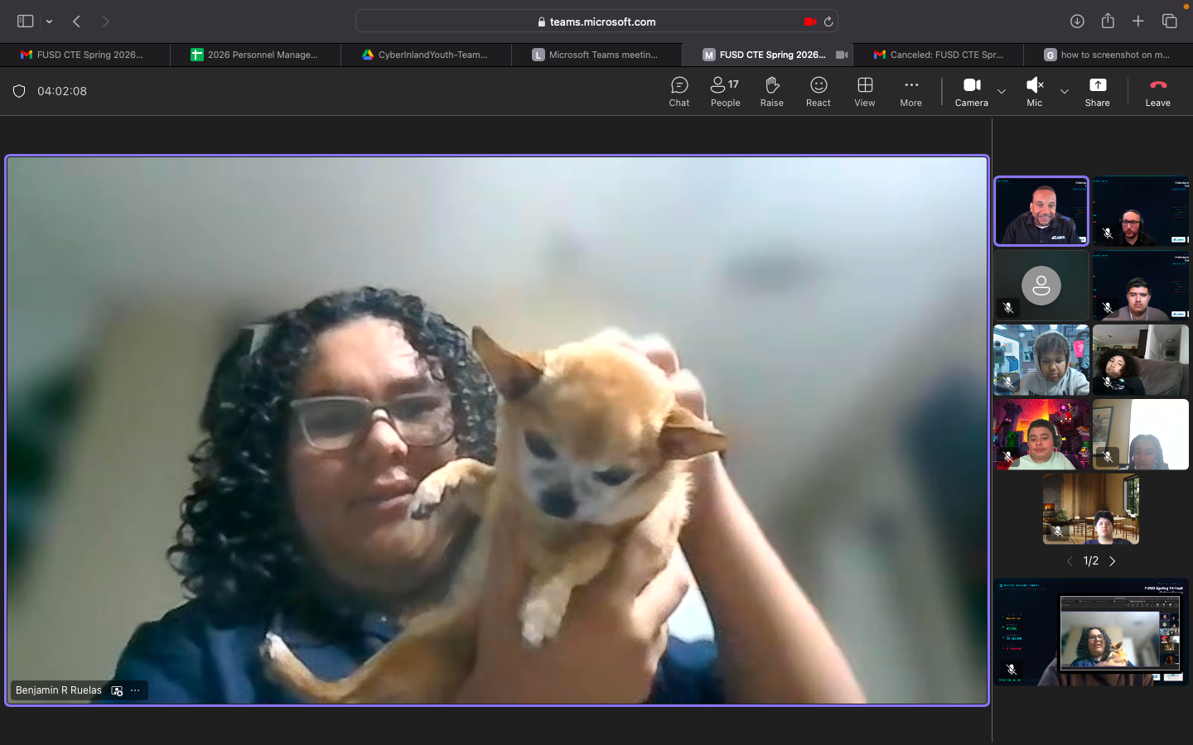Open the Chat panel

click(x=679, y=91)
